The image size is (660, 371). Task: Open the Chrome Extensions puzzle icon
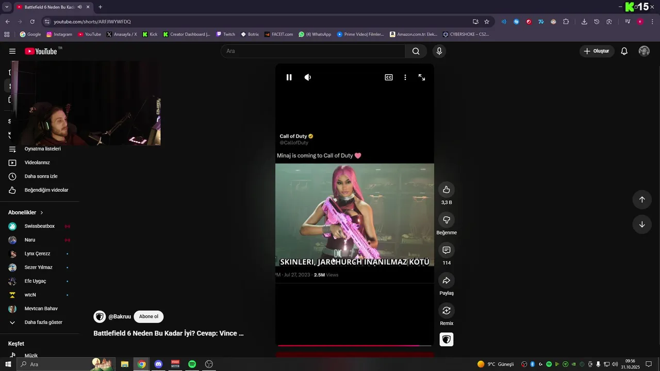pyautogui.click(x=566, y=22)
